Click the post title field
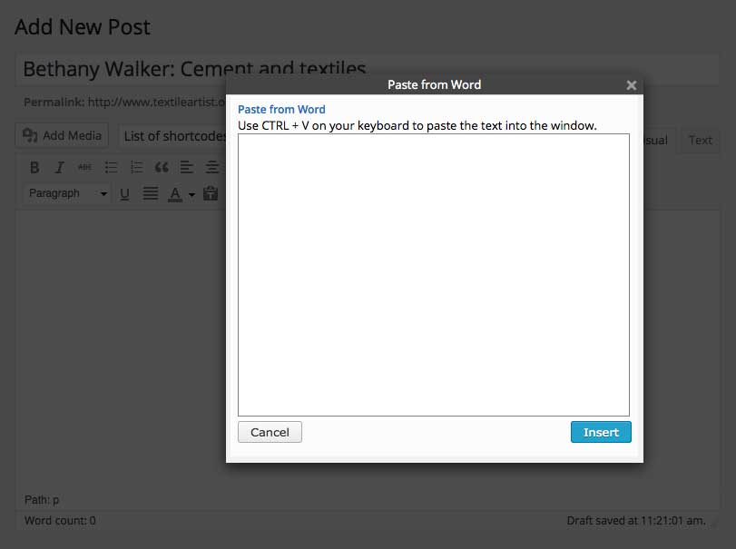 368,69
